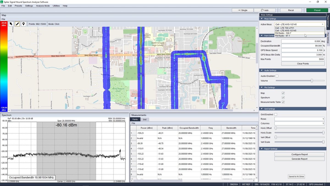Viewport: 330px width, 186px height.
Task: Click the Single sweep button
Action: coord(242,10)
